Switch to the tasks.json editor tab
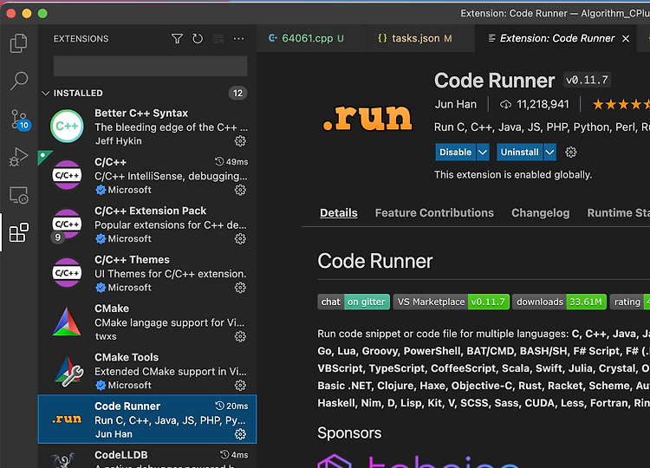 click(420, 38)
